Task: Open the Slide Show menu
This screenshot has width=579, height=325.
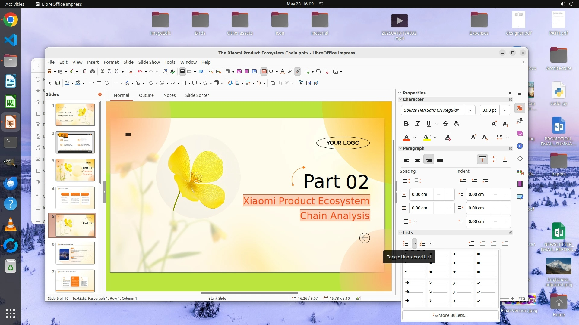Action: click(x=149, y=62)
